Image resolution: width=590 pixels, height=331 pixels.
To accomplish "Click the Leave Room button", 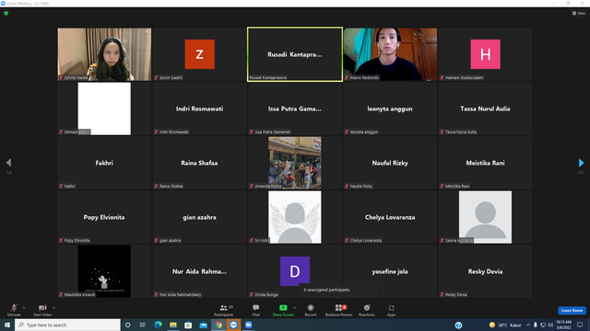I will pos(572,311).
